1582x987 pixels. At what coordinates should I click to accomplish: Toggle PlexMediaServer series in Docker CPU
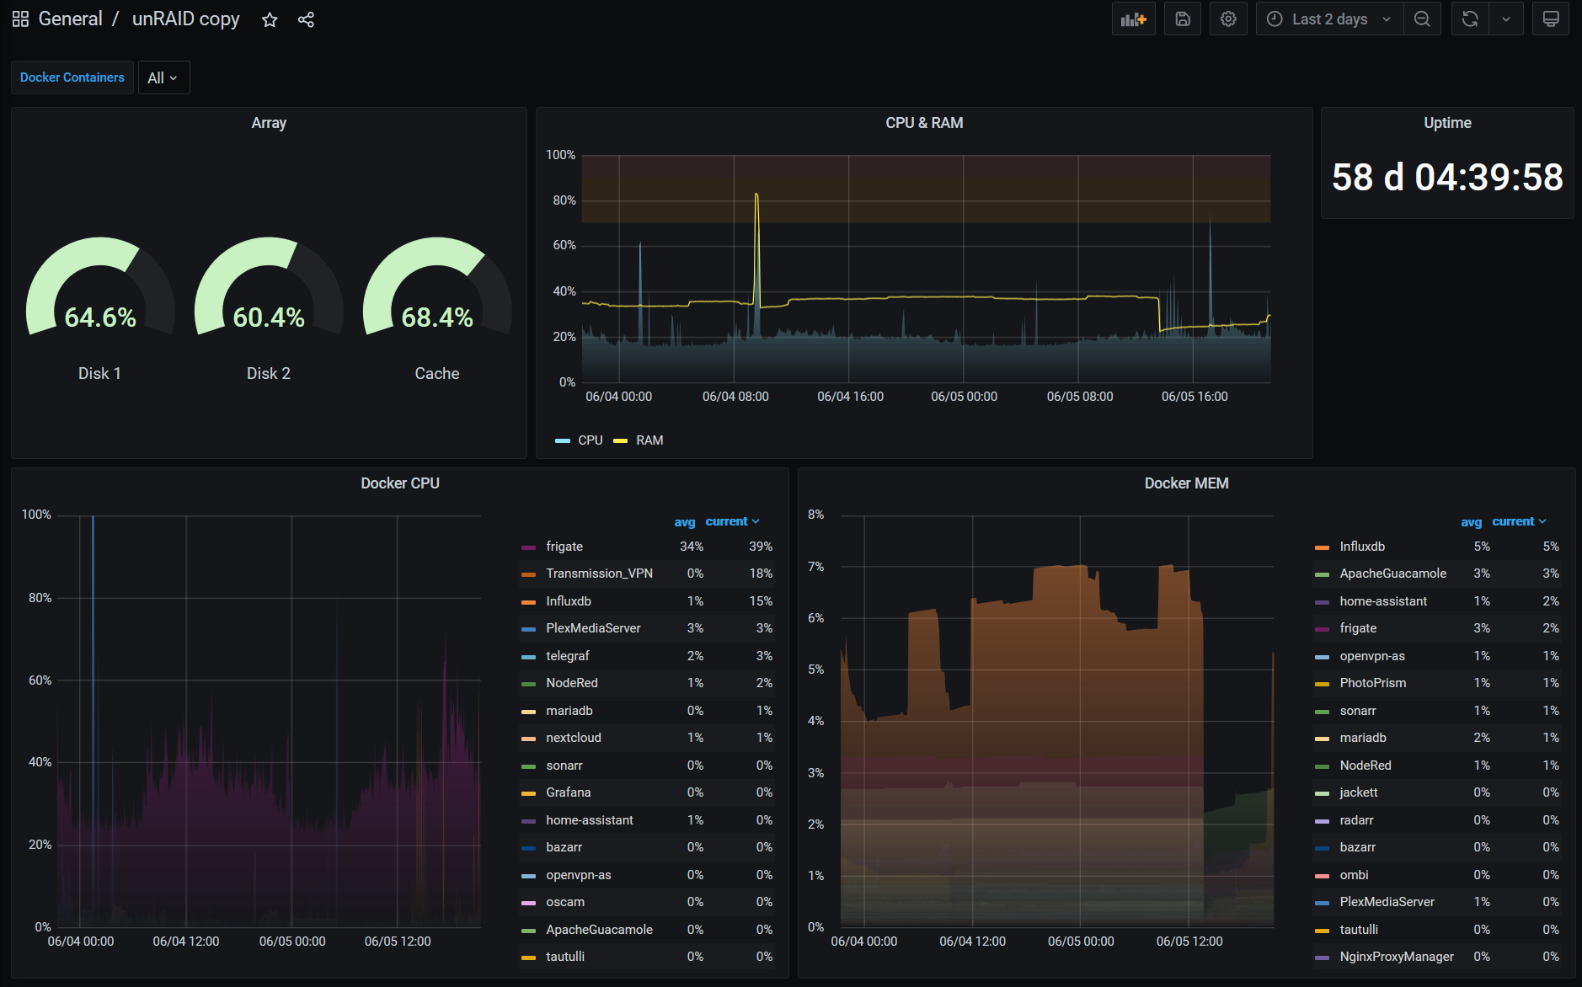click(x=593, y=628)
